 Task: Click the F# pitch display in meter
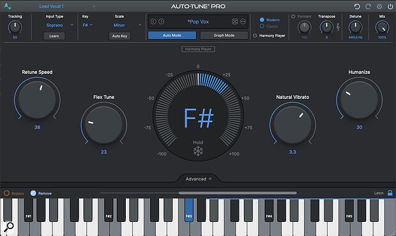pyautogui.click(x=199, y=118)
